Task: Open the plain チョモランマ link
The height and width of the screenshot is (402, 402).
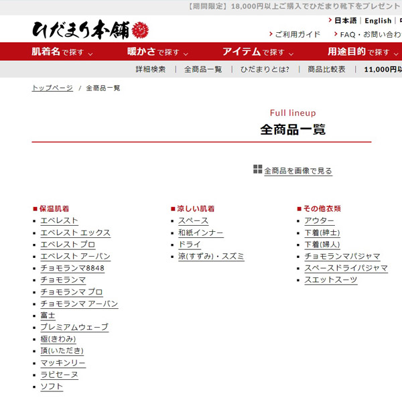Action: point(63,280)
